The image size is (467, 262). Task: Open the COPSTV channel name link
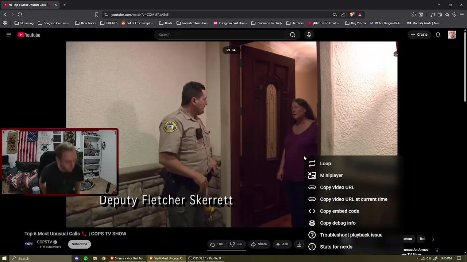(45, 242)
